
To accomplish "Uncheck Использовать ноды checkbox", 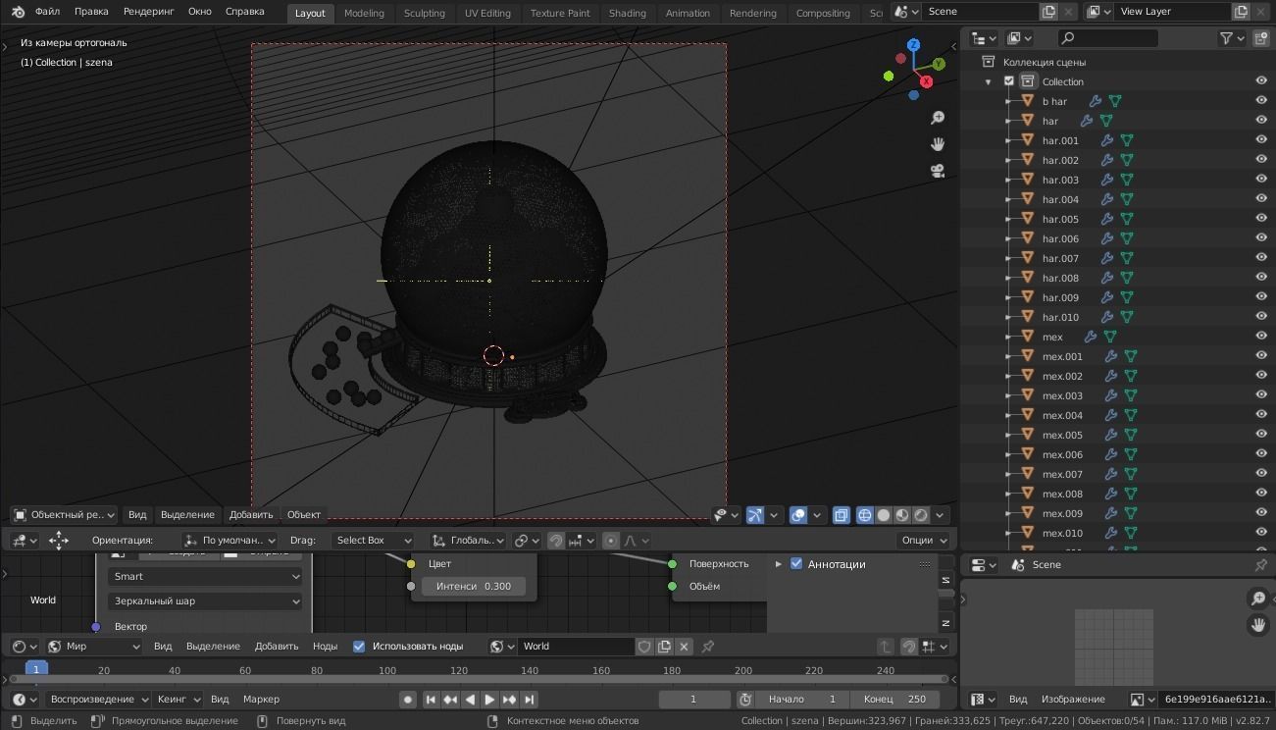I will point(359,647).
